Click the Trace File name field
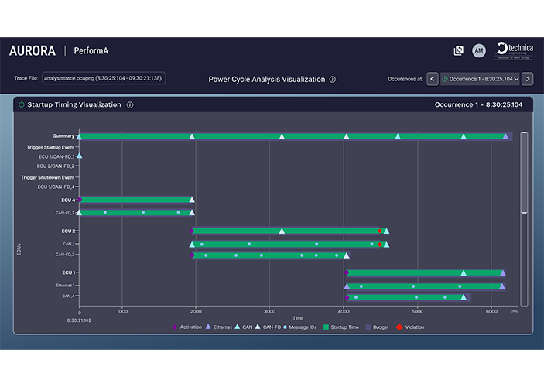The height and width of the screenshot is (387, 544). [104, 79]
